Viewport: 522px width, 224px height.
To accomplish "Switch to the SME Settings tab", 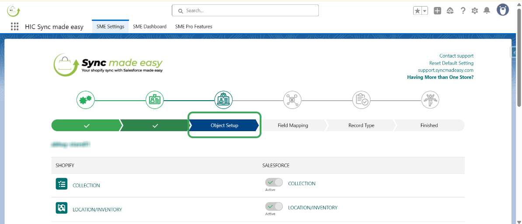I will [110, 27].
